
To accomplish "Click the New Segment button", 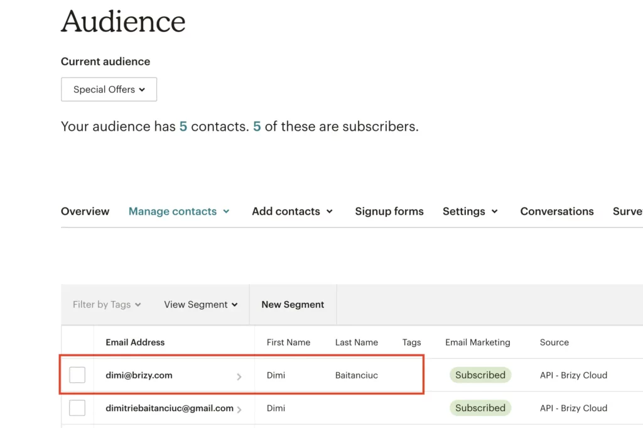I will coord(293,304).
